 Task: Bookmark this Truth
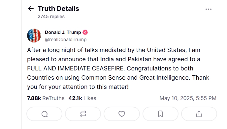pyautogui.click(x=160, y=114)
